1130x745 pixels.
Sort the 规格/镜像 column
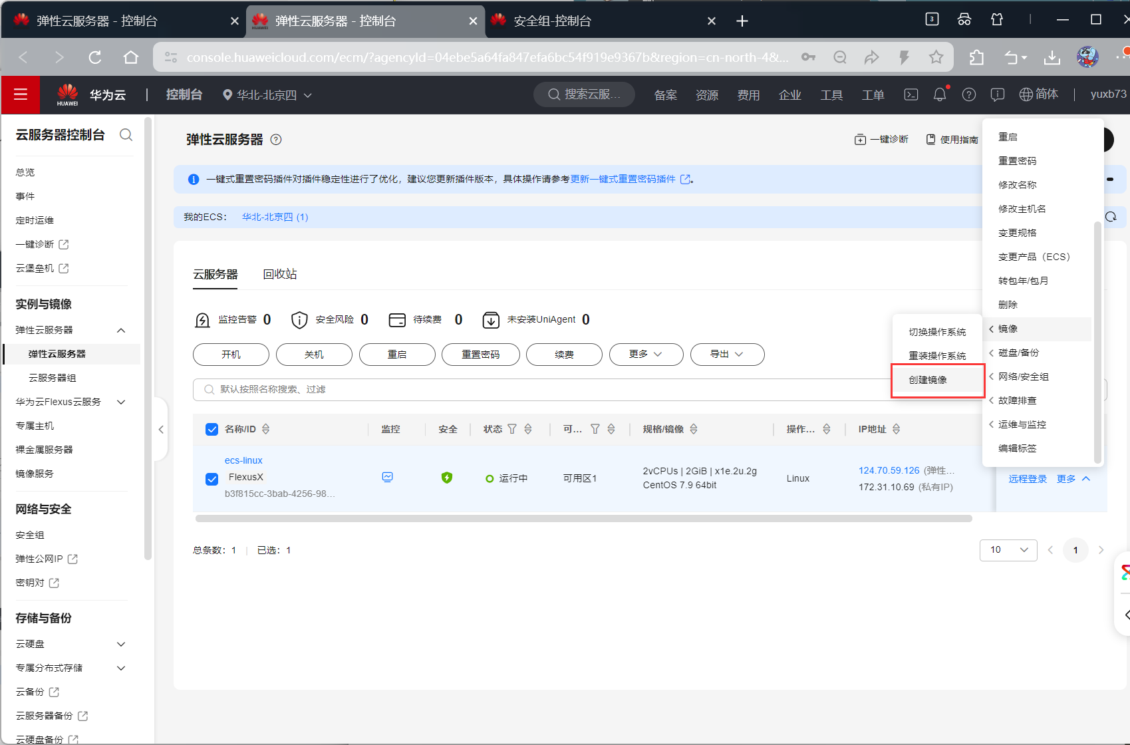(x=694, y=429)
